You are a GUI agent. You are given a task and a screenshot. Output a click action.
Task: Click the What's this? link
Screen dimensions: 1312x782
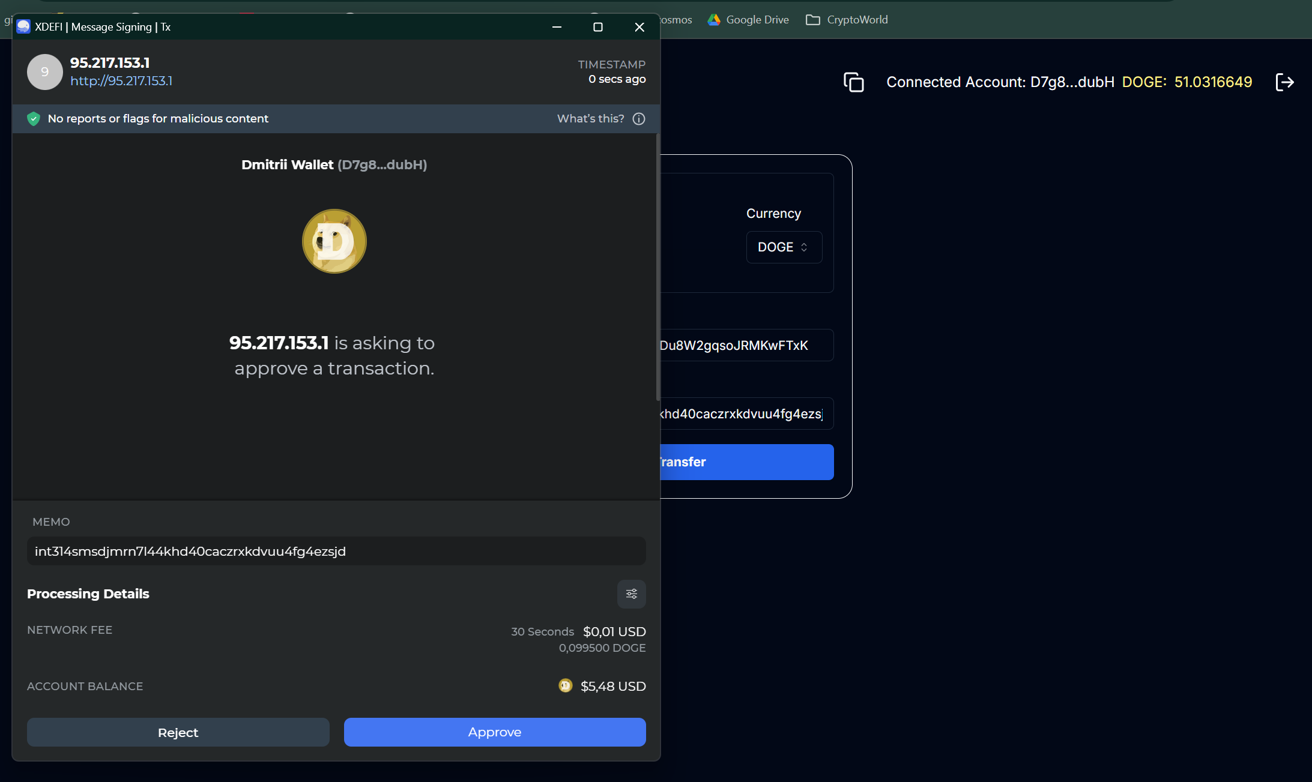tap(590, 119)
